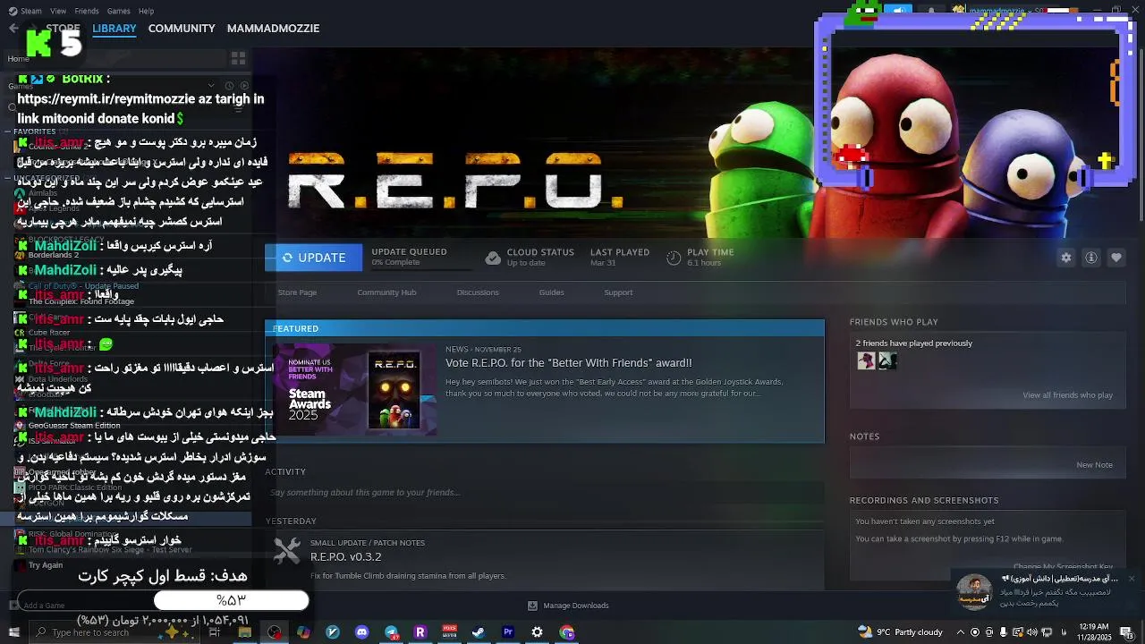The image size is (1145, 644).
Task: Click the Steam back navigation arrow
Action: tap(13, 29)
